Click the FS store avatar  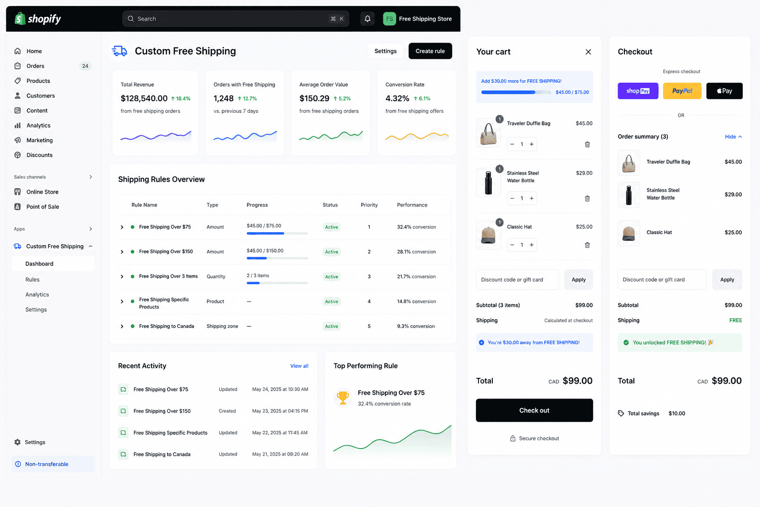tap(389, 19)
